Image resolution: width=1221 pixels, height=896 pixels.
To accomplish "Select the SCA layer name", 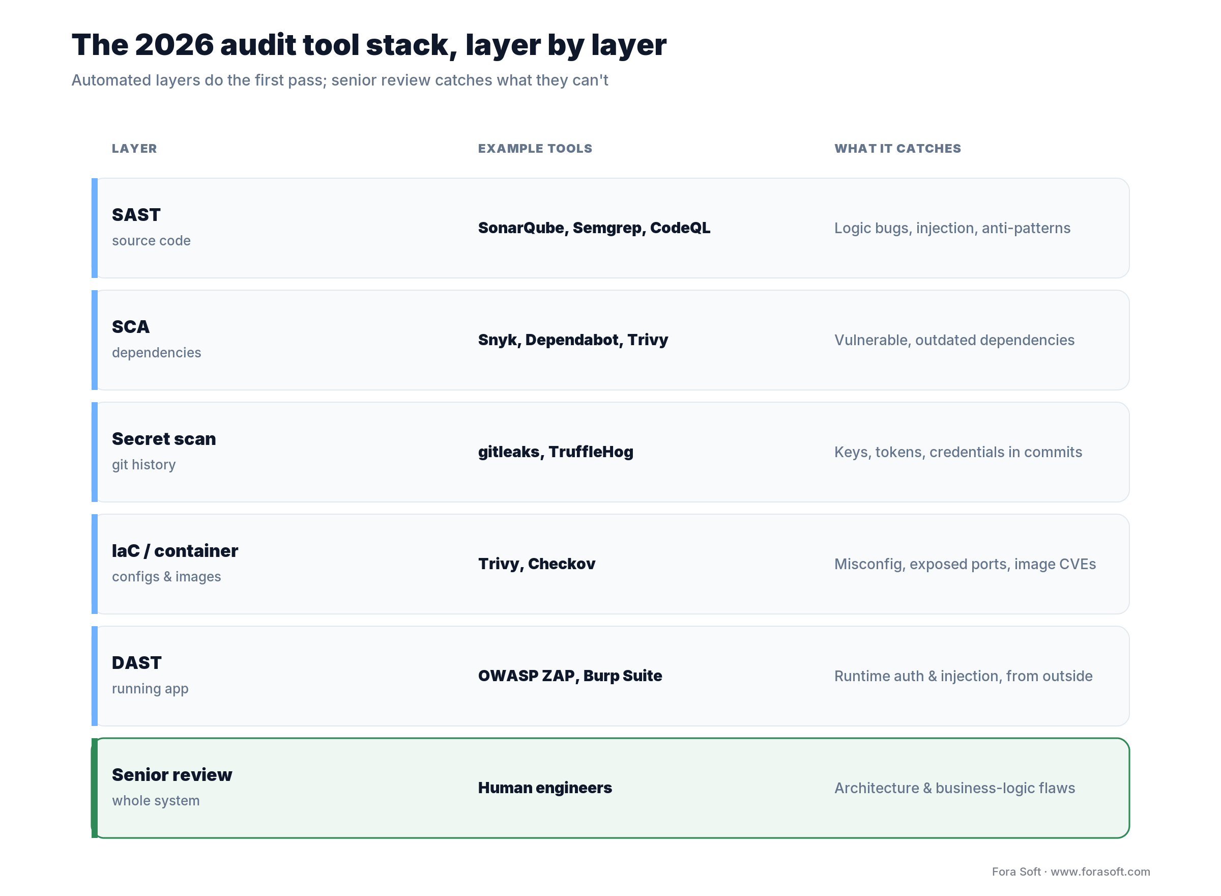I will tap(131, 326).
